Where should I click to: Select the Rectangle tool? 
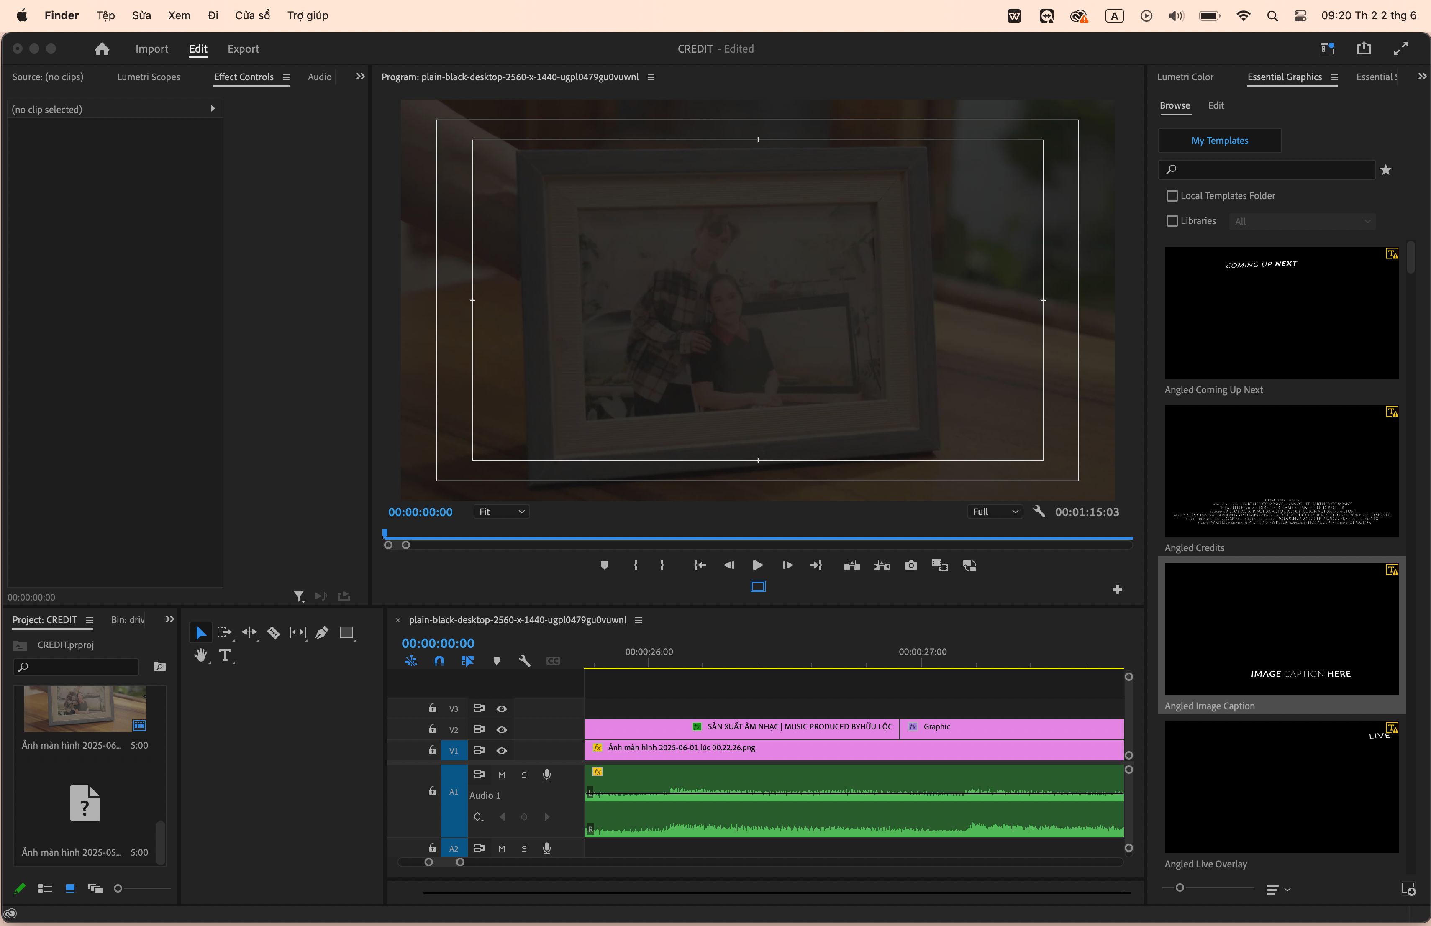click(347, 633)
